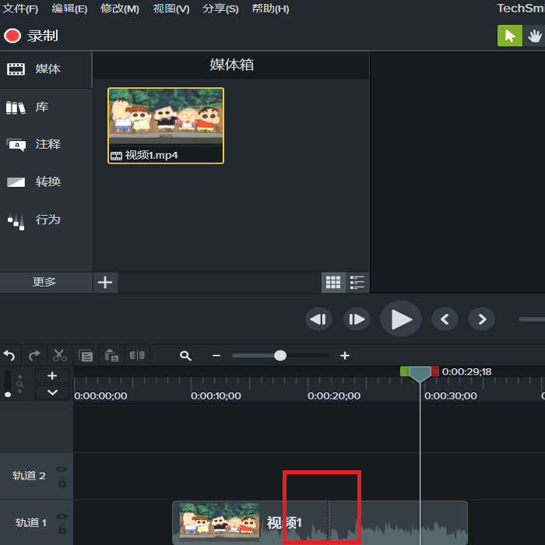Open the 修改(M) menu
The width and height of the screenshot is (545, 545).
tap(120, 9)
